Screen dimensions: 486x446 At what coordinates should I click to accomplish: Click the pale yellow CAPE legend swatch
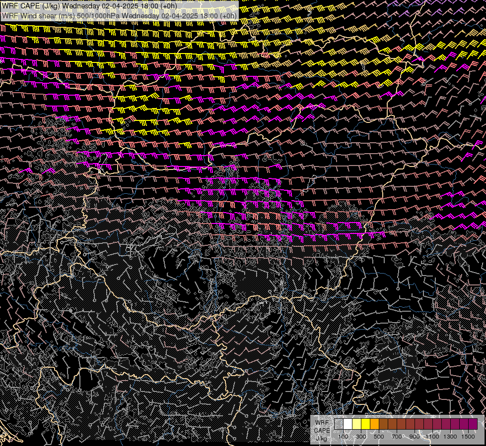point(357,424)
